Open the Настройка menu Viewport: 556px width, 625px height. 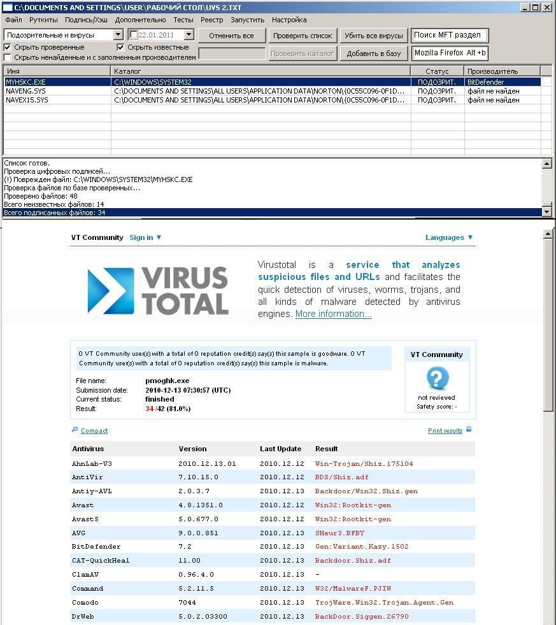click(289, 20)
